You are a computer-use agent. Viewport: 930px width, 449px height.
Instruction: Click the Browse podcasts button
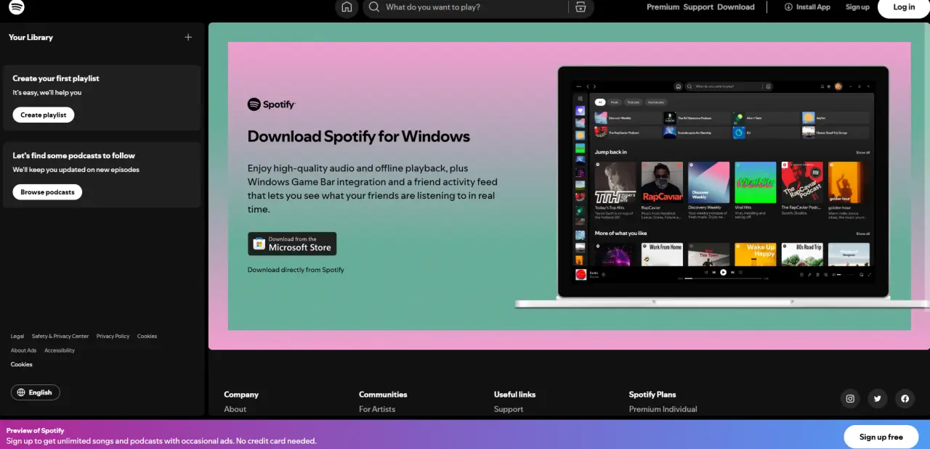tap(47, 192)
